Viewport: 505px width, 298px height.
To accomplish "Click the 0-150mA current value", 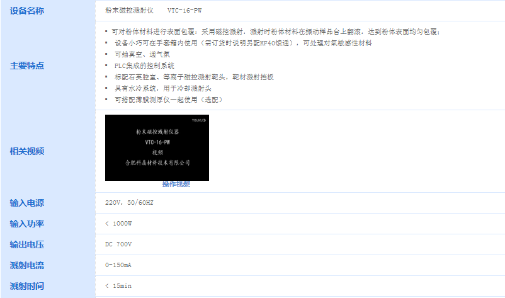I will (x=118, y=265).
